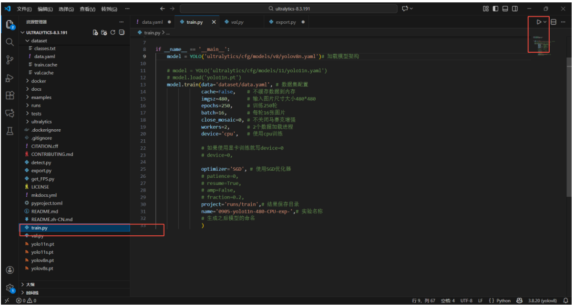Click the editor minimap
This screenshot has width=575, height=308.
(548, 47)
